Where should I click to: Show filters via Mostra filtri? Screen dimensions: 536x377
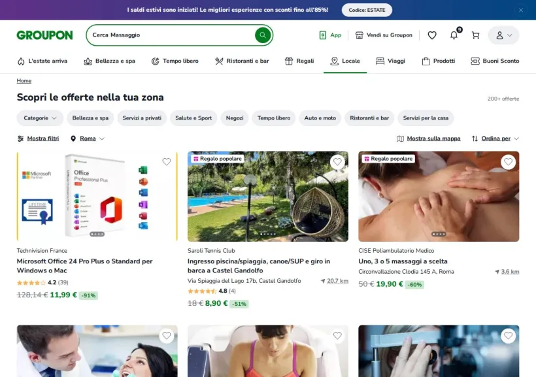[43, 139]
